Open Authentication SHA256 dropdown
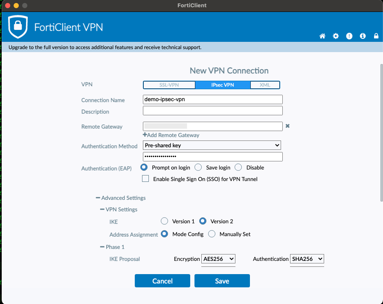Image resolution: width=383 pixels, height=304 pixels. [x=307, y=259]
